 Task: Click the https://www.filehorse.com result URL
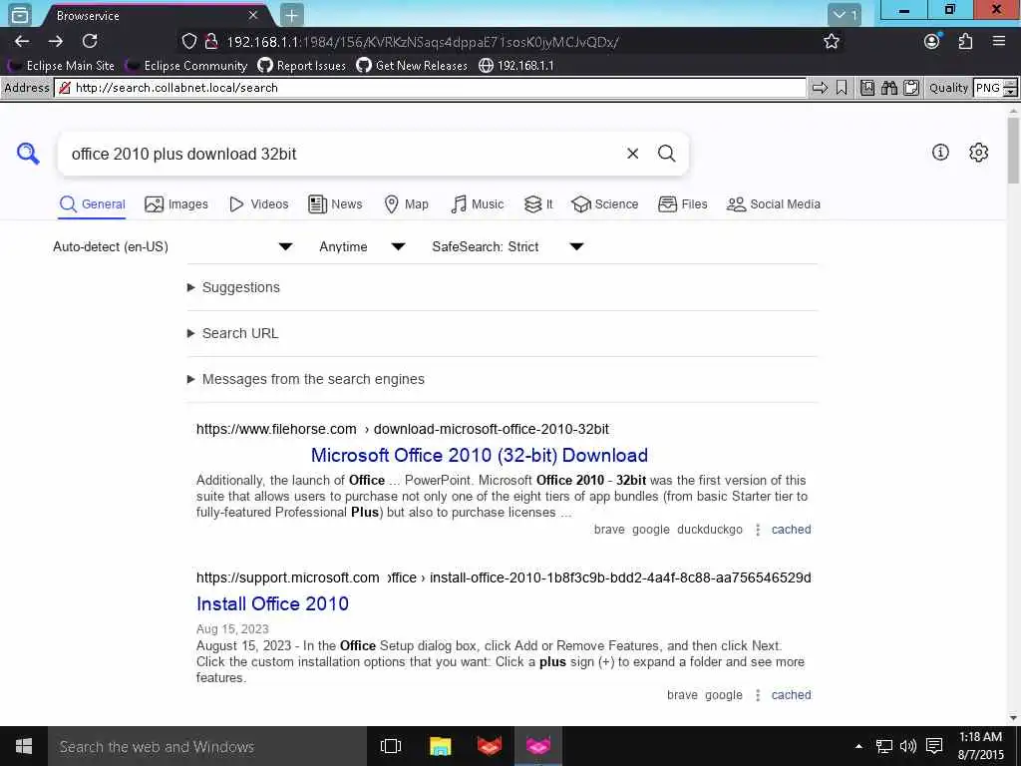[x=403, y=429]
